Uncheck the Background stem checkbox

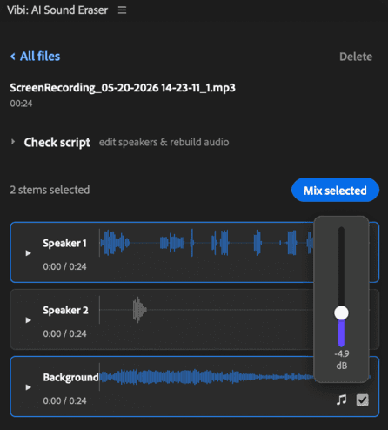point(363,400)
